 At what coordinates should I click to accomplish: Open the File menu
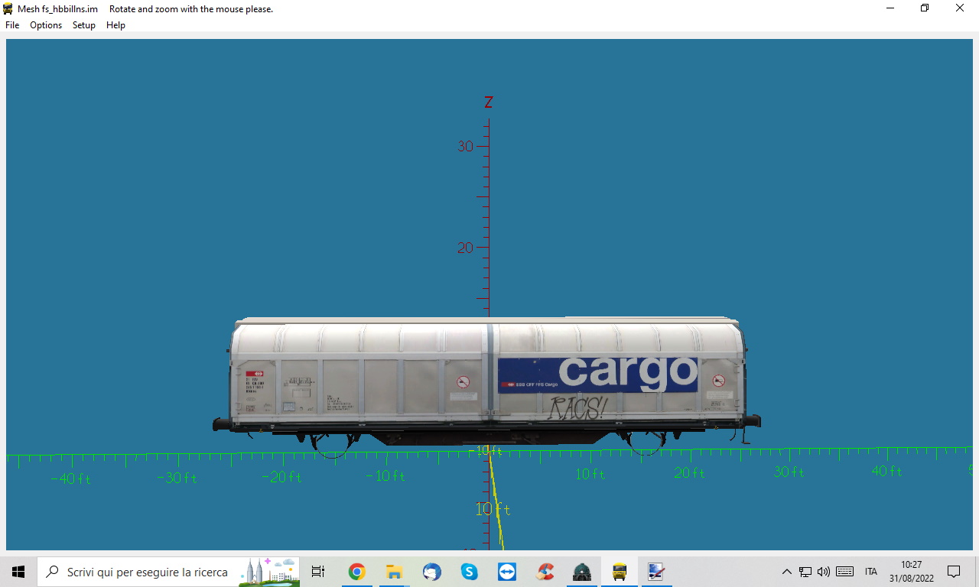tap(12, 25)
